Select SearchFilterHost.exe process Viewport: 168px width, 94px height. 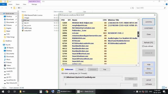(99, 54)
